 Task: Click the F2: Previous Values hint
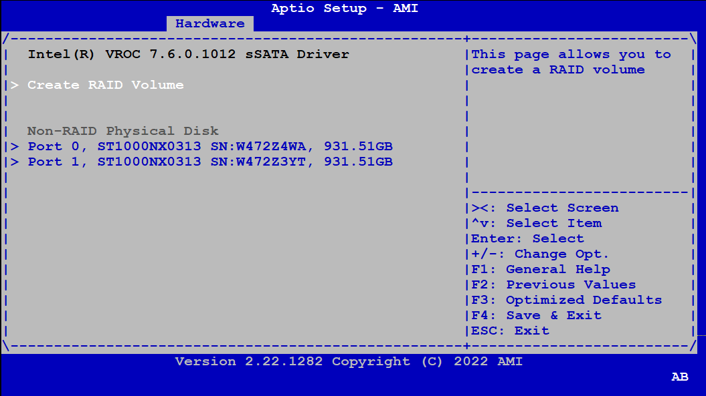pyautogui.click(x=553, y=284)
